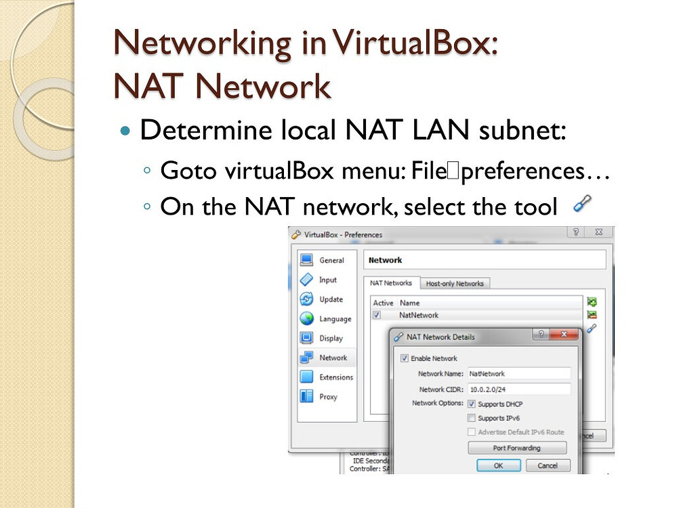
Task: Open the Extensions category
Action: tap(327, 377)
